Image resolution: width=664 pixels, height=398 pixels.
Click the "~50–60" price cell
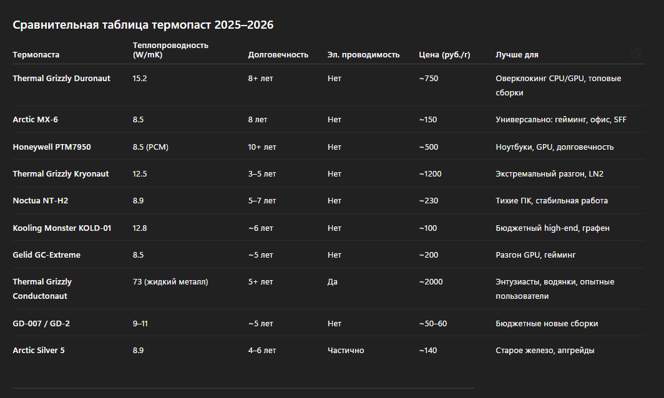[x=433, y=324]
